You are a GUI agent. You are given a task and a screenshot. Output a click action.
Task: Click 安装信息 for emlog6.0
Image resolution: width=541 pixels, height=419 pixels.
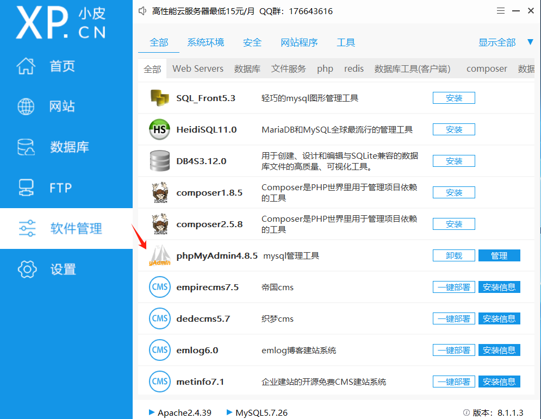[x=499, y=350]
